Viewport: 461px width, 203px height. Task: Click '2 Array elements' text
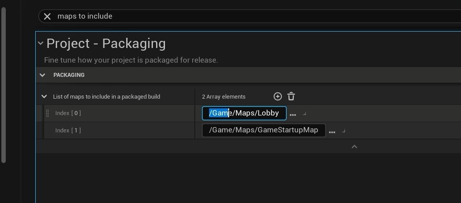point(224,97)
